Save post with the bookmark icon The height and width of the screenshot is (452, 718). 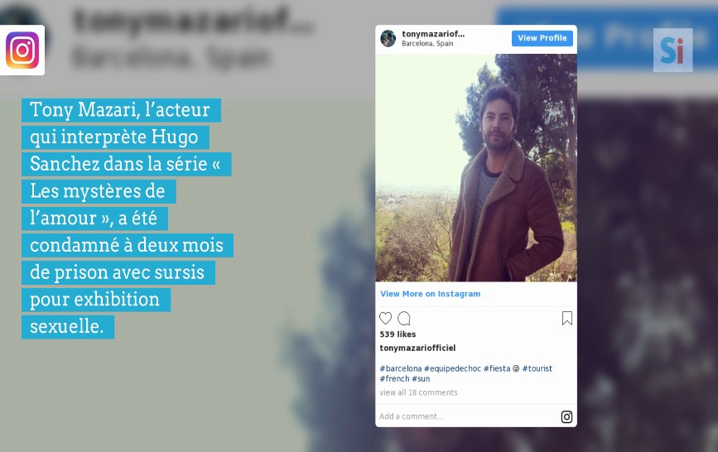[x=567, y=318]
